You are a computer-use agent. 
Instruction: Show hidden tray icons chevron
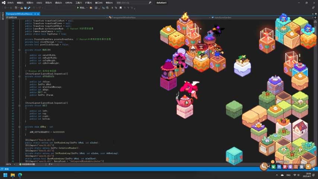click(277, 175)
